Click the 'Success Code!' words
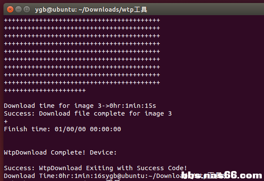Viewport: 264px width, 181px height. click(162, 168)
